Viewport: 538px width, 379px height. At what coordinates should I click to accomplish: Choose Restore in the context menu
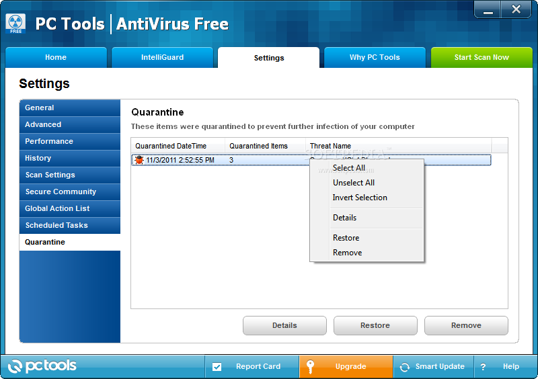tap(367, 238)
